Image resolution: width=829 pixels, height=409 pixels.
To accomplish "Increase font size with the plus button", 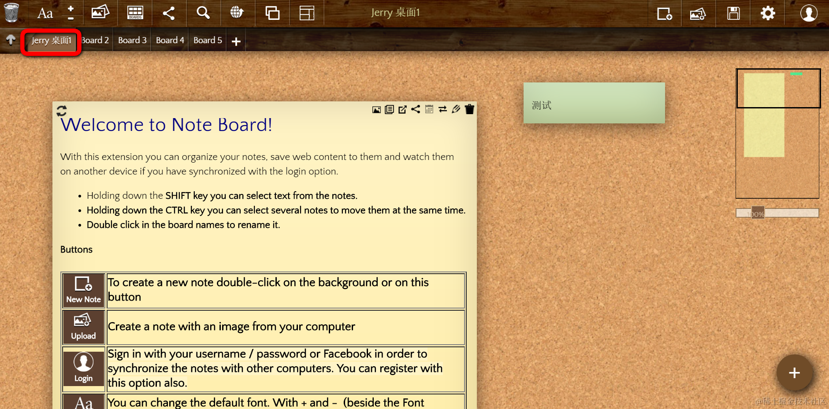I will pyautogui.click(x=71, y=8).
